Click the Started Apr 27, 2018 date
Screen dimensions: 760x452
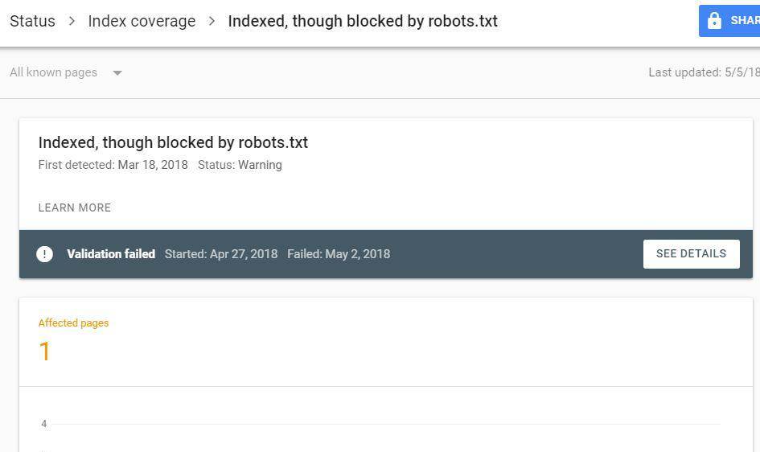pyautogui.click(x=221, y=254)
